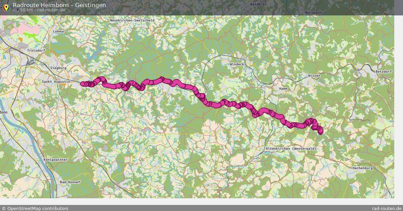
Task: Click the Siegburg city label
Action: click(58, 68)
